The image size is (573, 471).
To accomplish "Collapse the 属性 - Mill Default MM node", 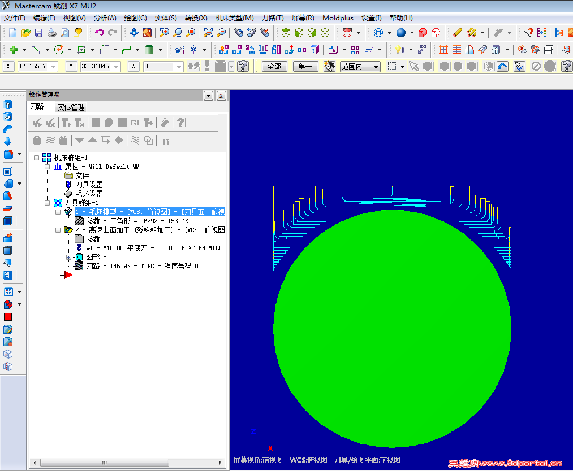I will coord(47,167).
